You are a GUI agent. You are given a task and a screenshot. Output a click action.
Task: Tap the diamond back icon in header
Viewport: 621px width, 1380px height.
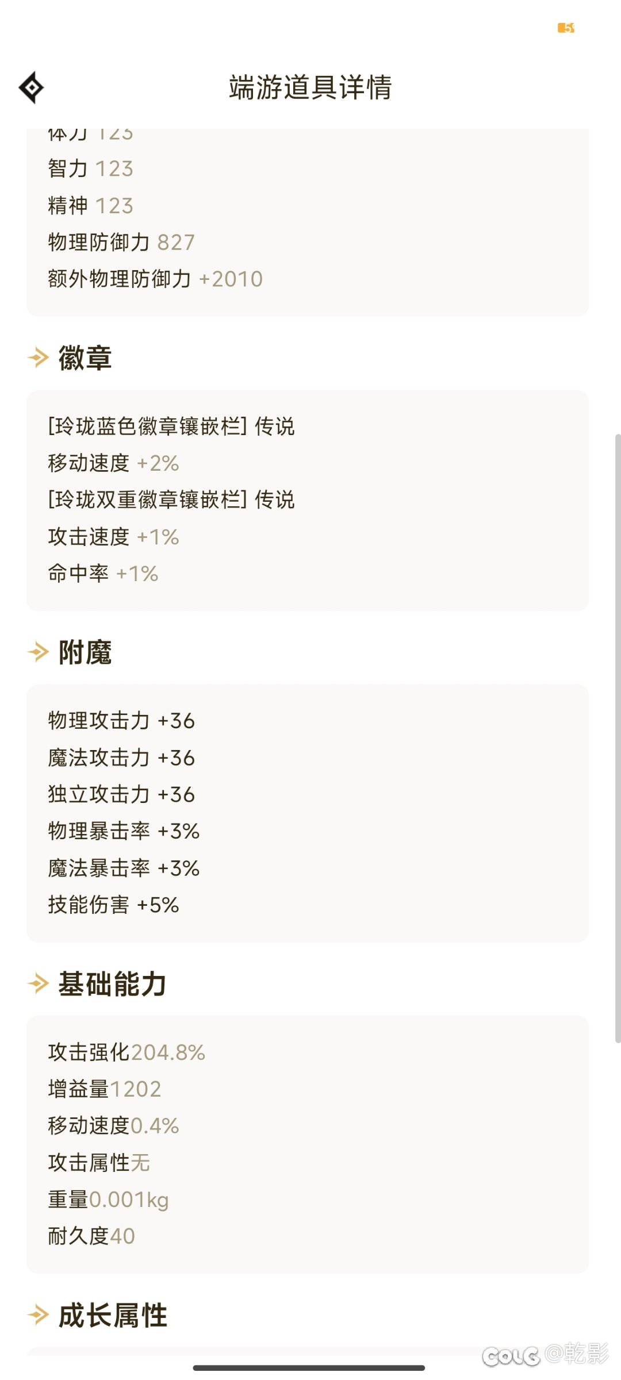32,87
